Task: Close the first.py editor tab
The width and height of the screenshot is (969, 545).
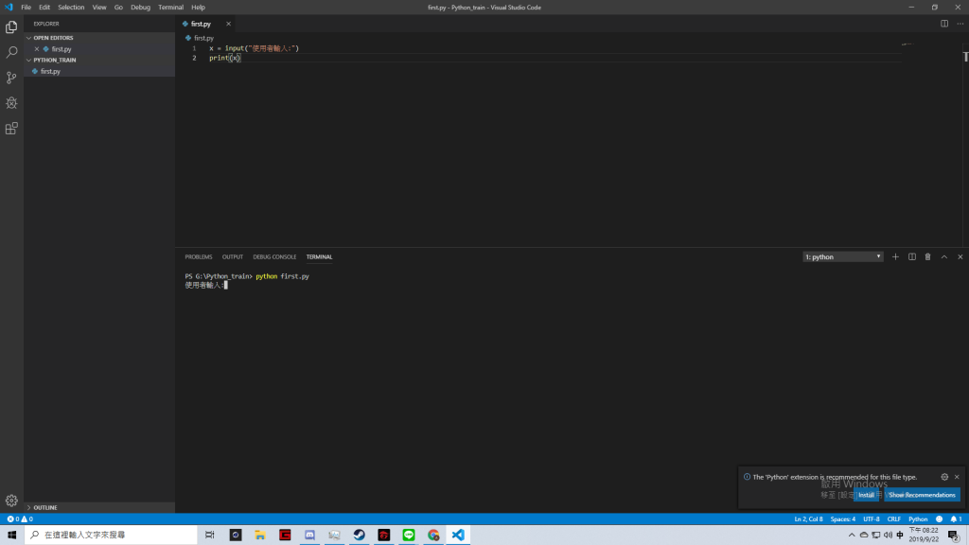Action: (228, 24)
